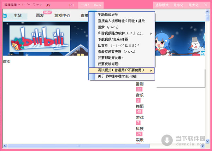Click the 首页 link

[x=7, y=62]
